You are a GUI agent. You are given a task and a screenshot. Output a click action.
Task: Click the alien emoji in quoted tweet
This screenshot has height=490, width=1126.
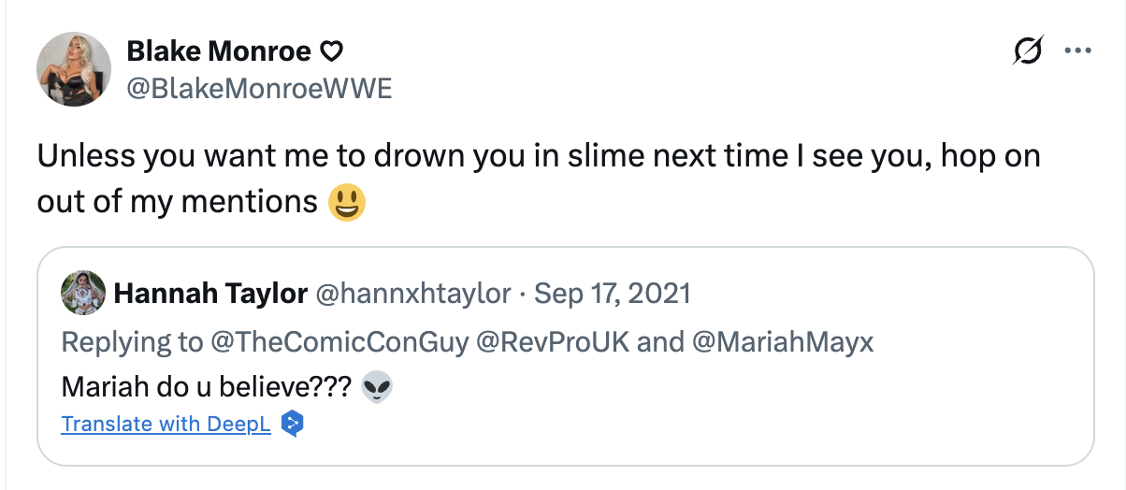(376, 387)
